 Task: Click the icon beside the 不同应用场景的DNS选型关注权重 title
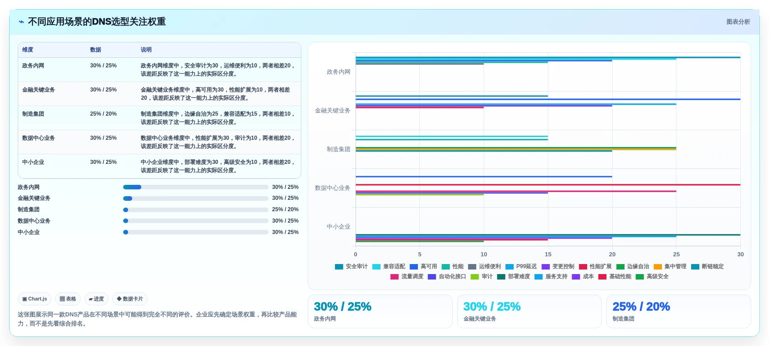click(x=21, y=22)
